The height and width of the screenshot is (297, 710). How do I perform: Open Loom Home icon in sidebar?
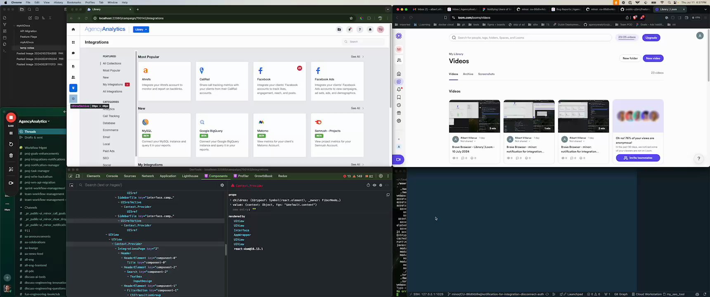tap(399, 74)
